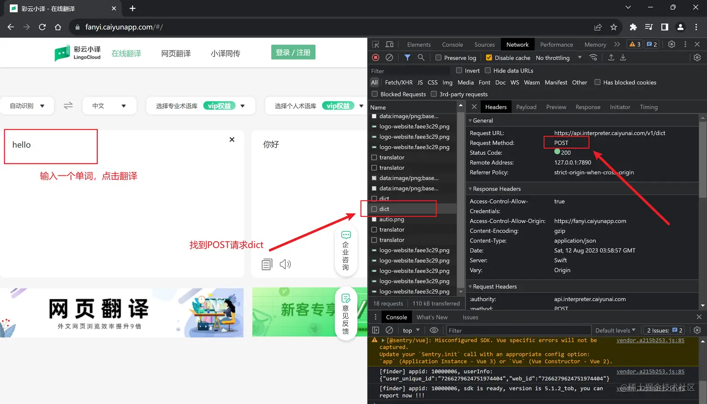The height and width of the screenshot is (404, 707).
Task: Open source language 自动识别 dropdown
Action: coord(27,106)
